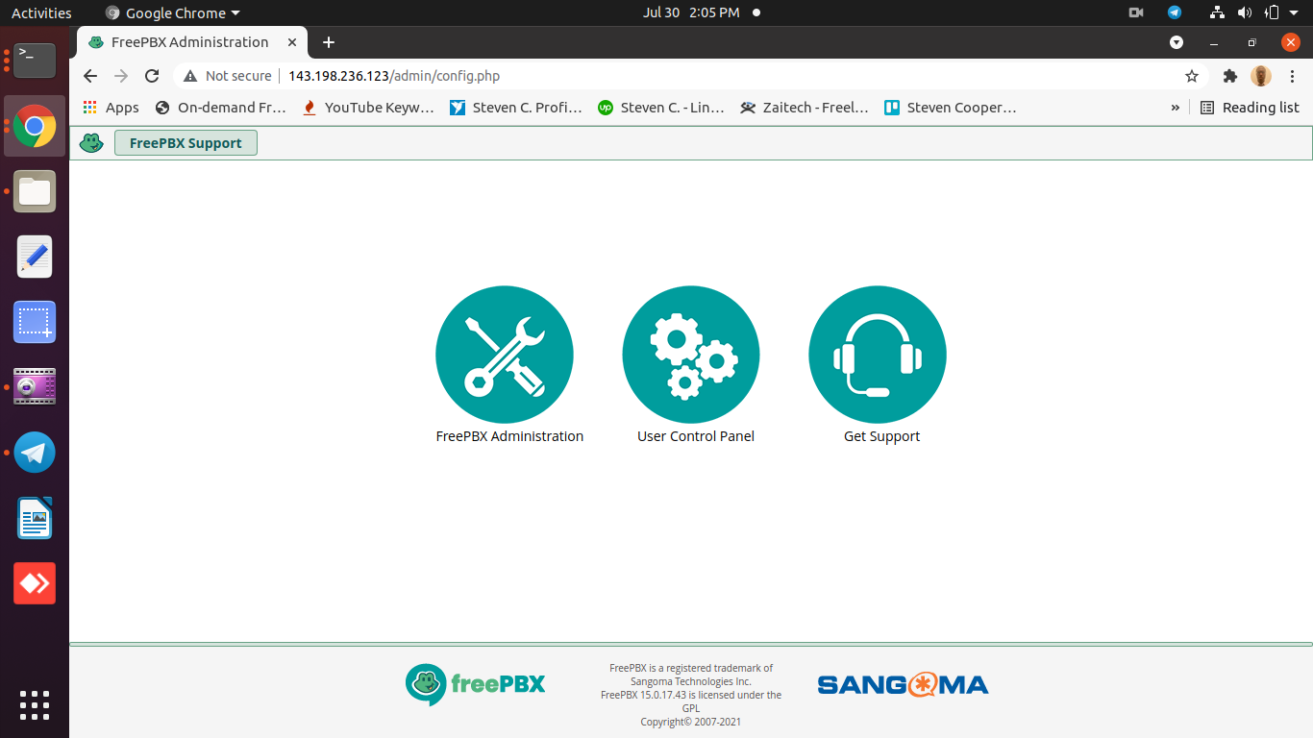The image size is (1313, 738).
Task: Open the Zaitech - Freel… bookmark
Action: pos(805,108)
